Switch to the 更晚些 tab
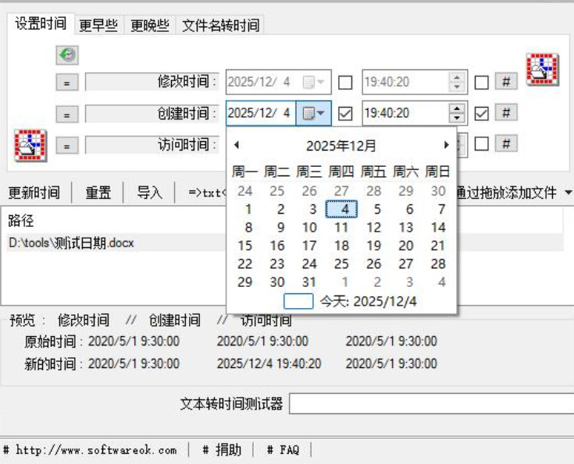The width and height of the screenshot is (574, 464). click(150, 25)
